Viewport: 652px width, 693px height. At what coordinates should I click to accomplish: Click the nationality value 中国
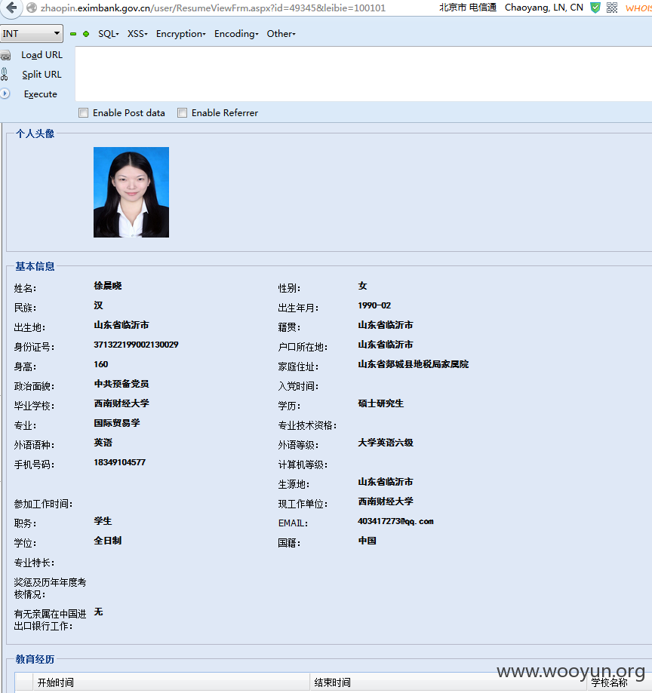click(x=367, y=541)
